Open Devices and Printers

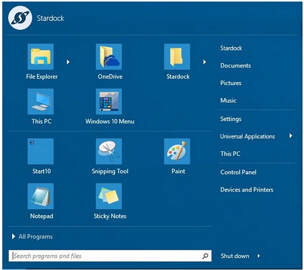247,189
